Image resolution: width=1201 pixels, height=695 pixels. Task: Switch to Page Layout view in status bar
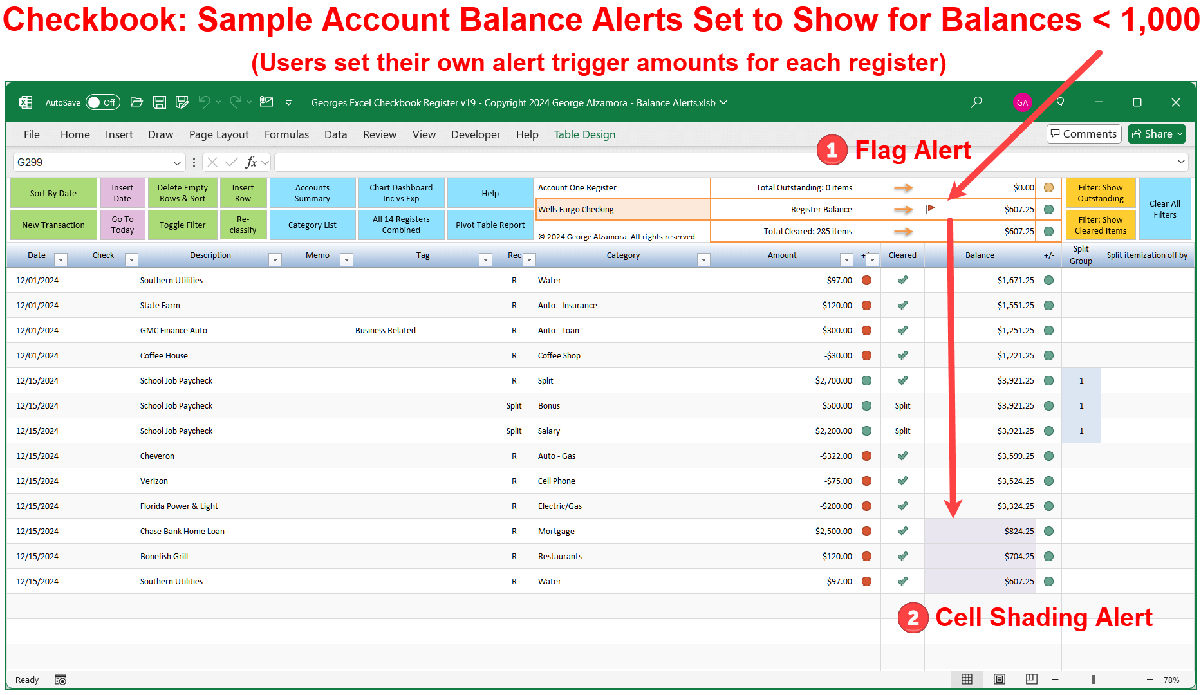tap(1000, 679)
